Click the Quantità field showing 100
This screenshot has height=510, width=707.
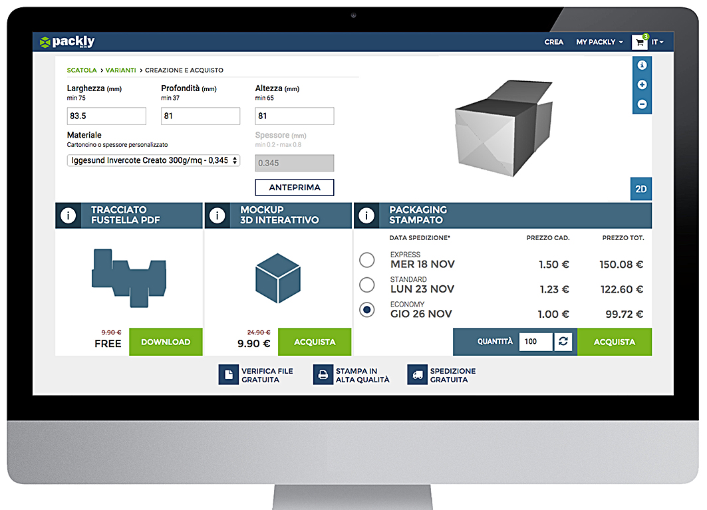point(535,341)
